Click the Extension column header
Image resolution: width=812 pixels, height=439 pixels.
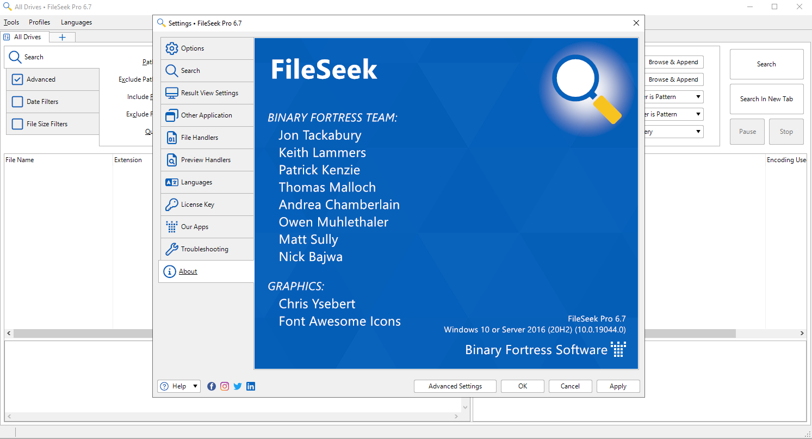coord(132,160)
